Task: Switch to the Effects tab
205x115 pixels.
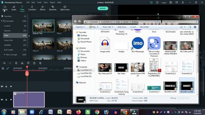Action: point(43,8)
